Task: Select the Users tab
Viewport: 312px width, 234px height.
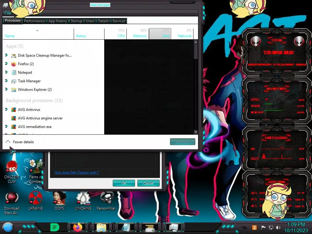Action: click(x=90, y=21)
